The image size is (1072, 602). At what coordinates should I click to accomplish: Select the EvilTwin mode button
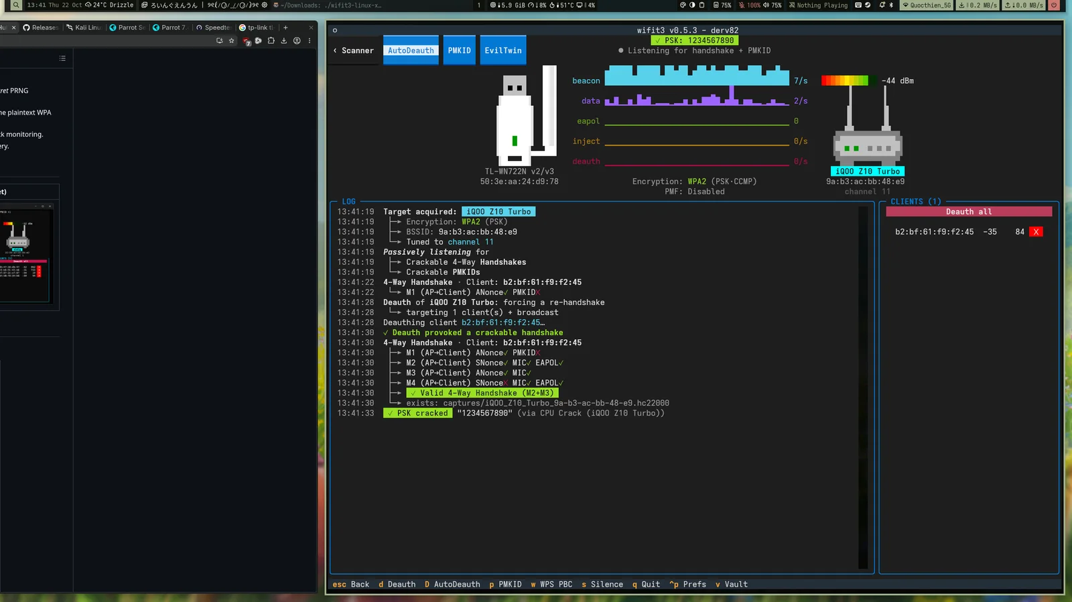pyautogui.click(x=503, y=50)
